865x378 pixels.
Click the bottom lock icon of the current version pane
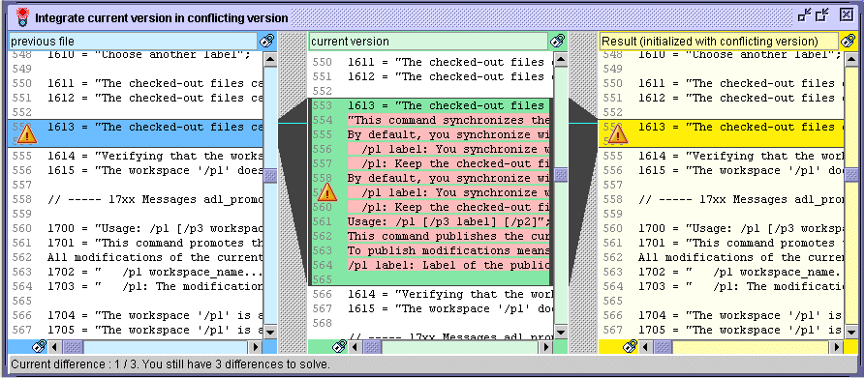(x=340, y=347)
